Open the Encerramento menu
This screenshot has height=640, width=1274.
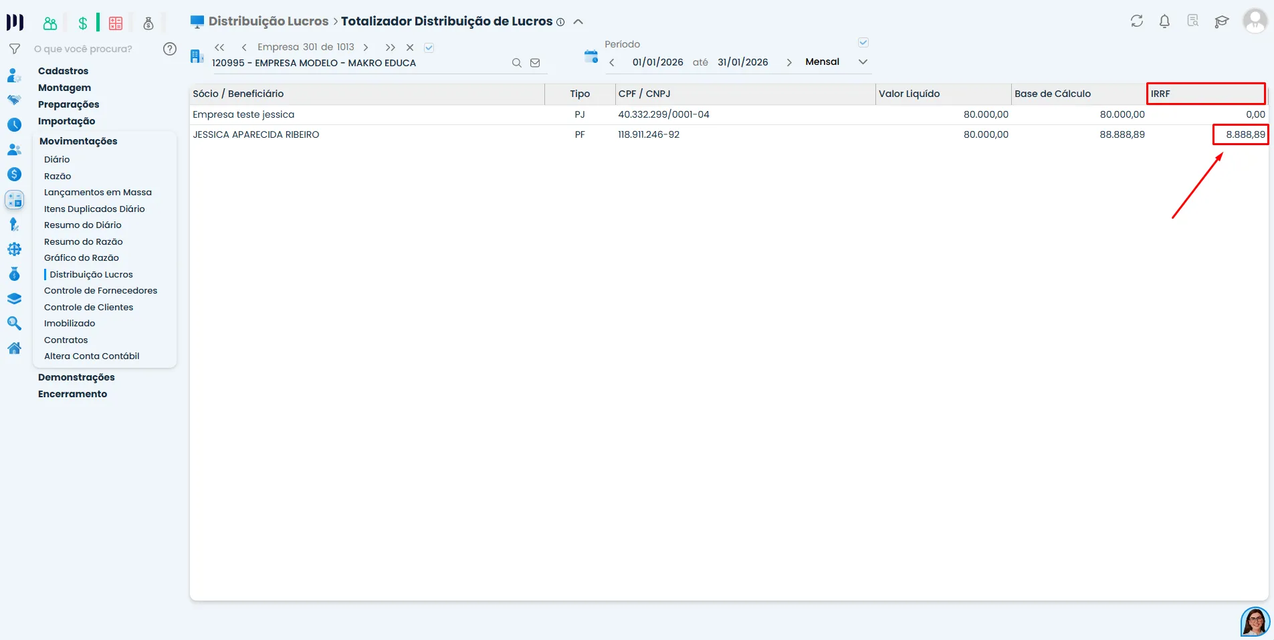72,394
